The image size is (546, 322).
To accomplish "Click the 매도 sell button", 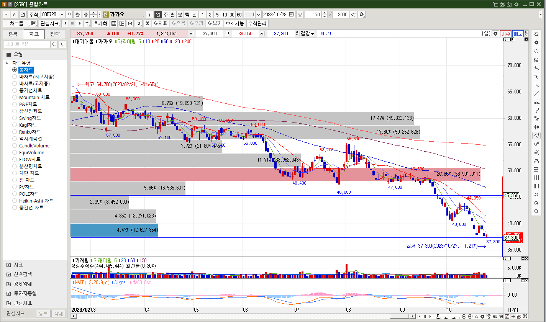I will (518, 34).
